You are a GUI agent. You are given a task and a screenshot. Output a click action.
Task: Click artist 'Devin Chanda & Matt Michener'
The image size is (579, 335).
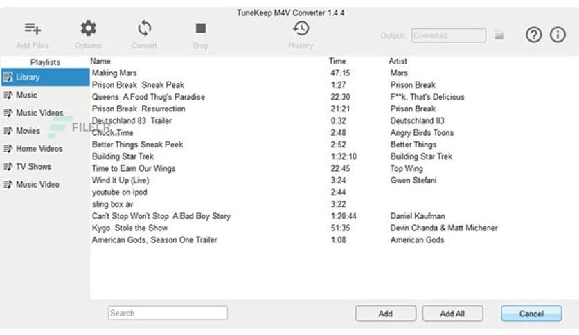[444, 228]
